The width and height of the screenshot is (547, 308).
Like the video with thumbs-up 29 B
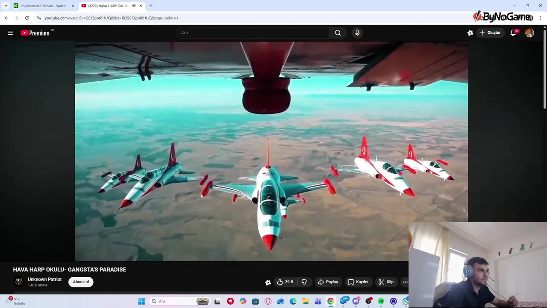(285, 282)
